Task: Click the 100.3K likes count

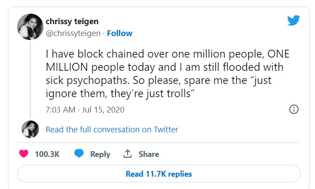Action: click(x=47, y=154)
